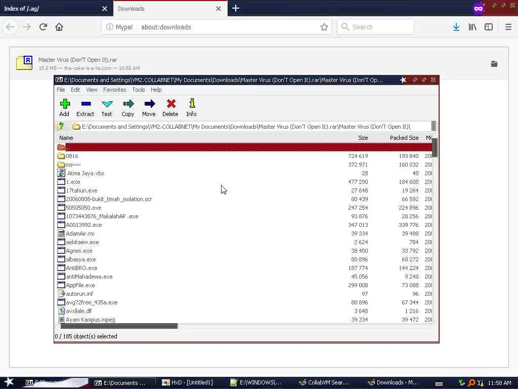Sort by the Packed Size column header

[x=395, y=138]
